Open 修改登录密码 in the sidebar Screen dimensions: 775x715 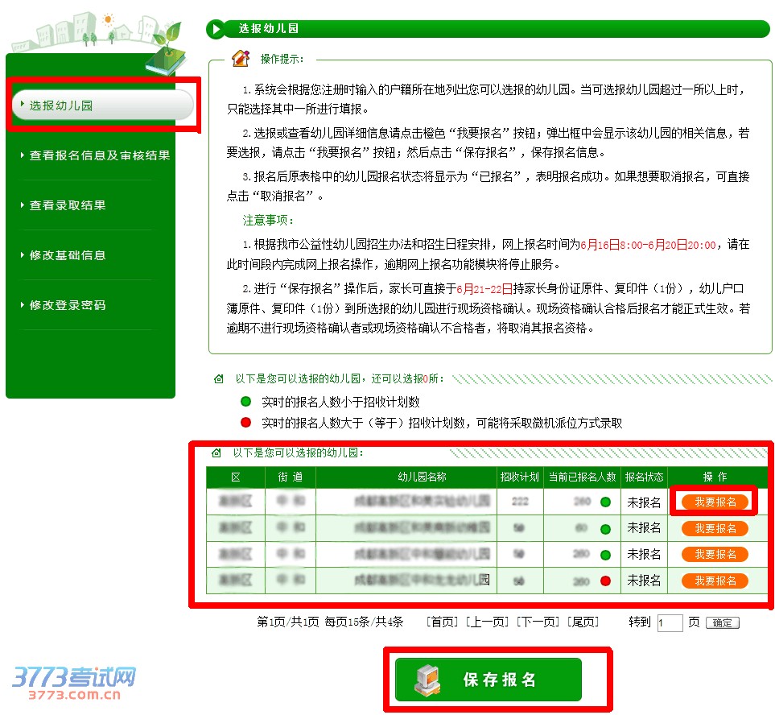pos(67,305)
